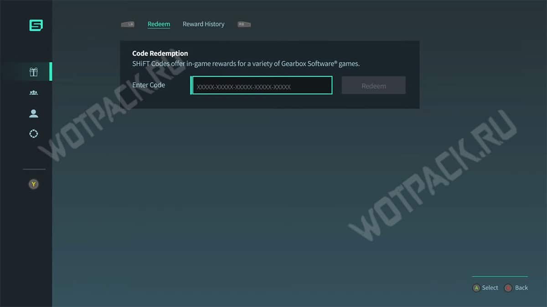Viewport: 547px width, 307px height.
Task: Open the SHiFT logo home icon
Action: pyautogui.click(x=36, y=25)
